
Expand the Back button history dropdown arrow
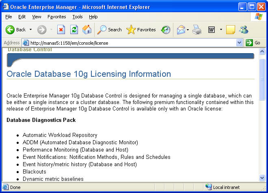pos(30,30)
